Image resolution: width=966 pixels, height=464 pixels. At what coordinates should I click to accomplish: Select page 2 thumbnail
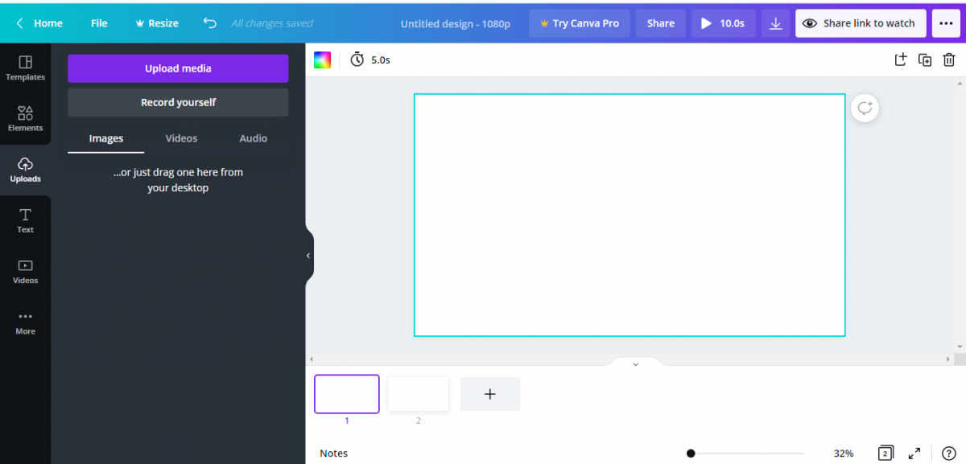418,393
